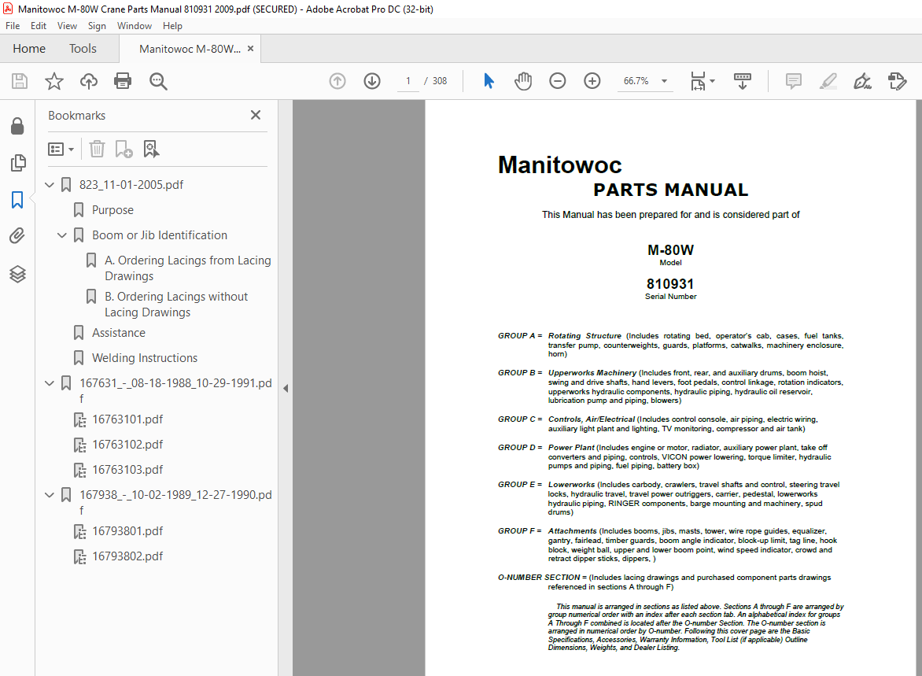Image resolution: width=922 pixels, height=676 pixels.
Task: Collapse the 167631_-_08-18-1988 bookmark
Action: [50, 383]
